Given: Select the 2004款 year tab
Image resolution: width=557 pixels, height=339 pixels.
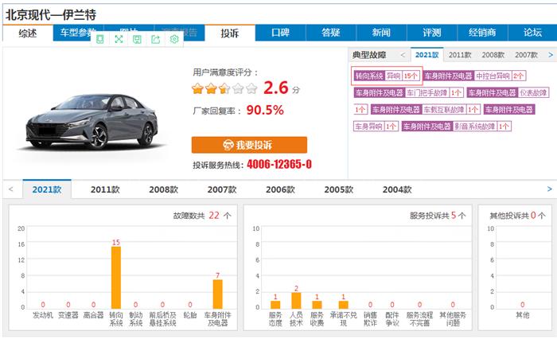Looking at the screenshot, I should point(397,189).
